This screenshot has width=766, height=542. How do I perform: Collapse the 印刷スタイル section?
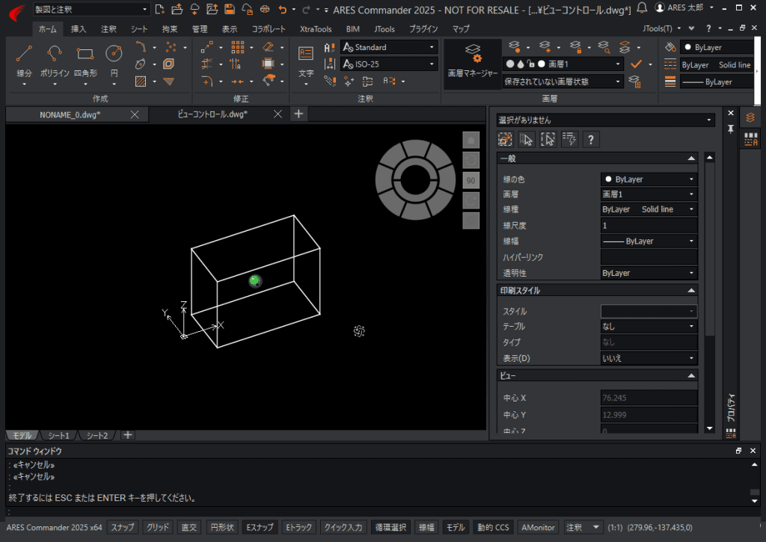[x=691, y=291]
